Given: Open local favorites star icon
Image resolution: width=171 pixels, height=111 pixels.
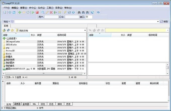Looking at the screenshot, I should click(12, 30).
